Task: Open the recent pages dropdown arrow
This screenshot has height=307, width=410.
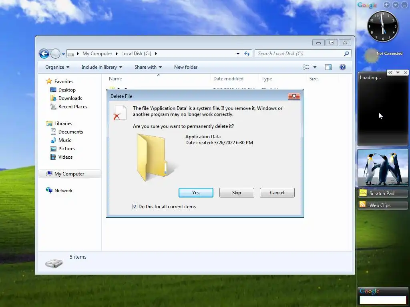Action: click(x=63, y=54)
